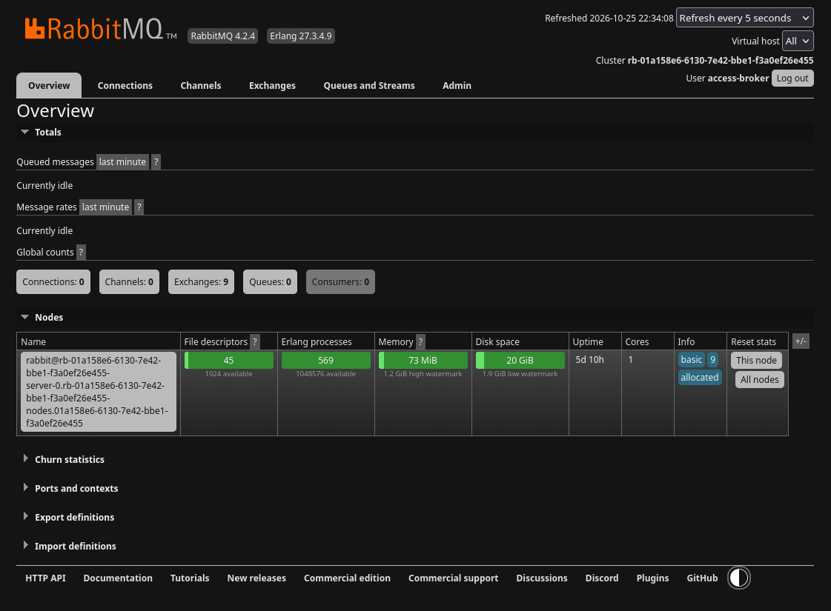Open the Queues and Streams tab
831x611 pixels.
pos(369,85)
